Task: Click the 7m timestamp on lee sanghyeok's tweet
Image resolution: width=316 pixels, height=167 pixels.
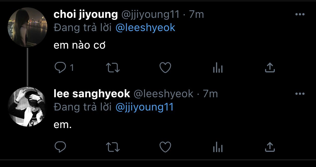Action: [210, 94]
